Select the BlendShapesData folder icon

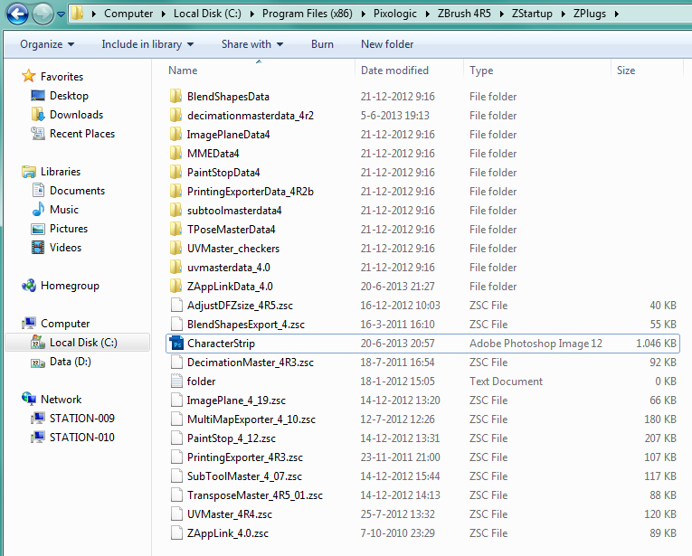[175, 96]
